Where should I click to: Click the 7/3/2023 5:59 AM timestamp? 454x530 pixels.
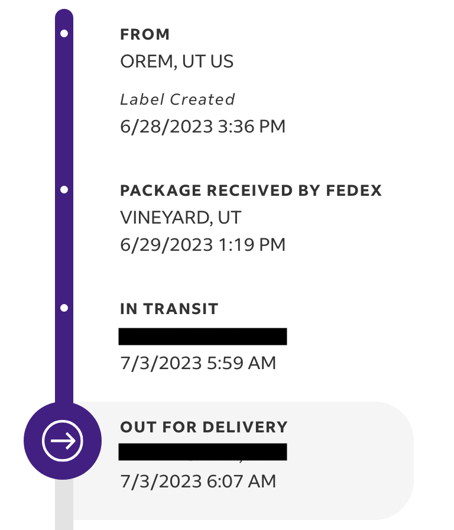coord(198,363)
